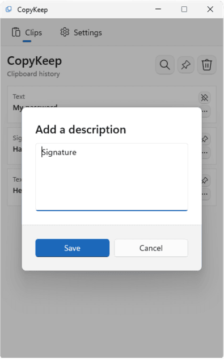Screen dimensions: 224x359
Task: Maximize the CopyKeep window
Action: click(x=184, y=9)
